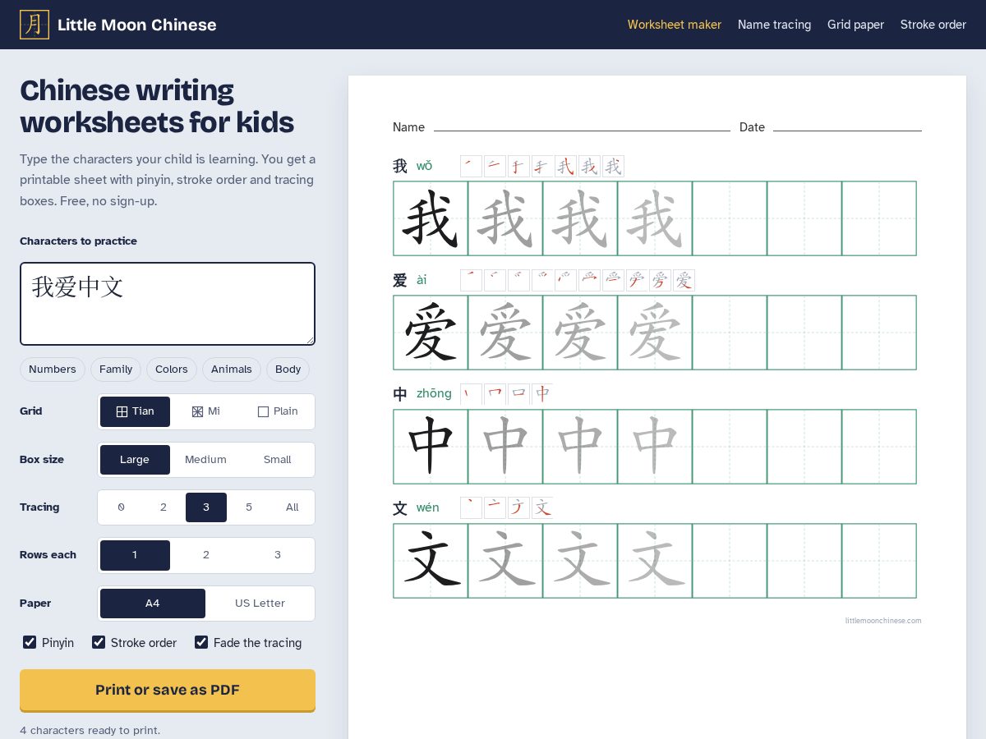Insert the Colors preset characters
This screenshot has height=739, width=986.
[172, 369]
